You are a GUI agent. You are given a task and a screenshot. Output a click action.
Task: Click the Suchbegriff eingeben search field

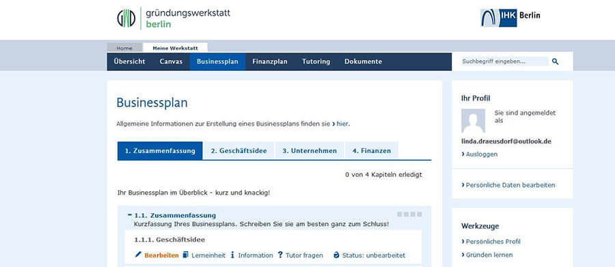pyautogui.click(x=504, y=61)
